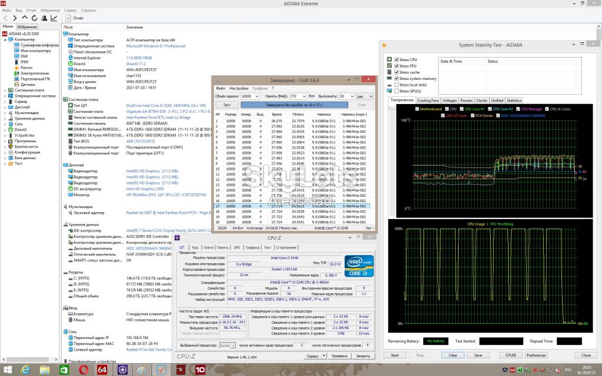Open Internet Explorer from the taskbar
Image resolution: width=602 pixels, height=376 pixels.
click(x=25, y=370)
